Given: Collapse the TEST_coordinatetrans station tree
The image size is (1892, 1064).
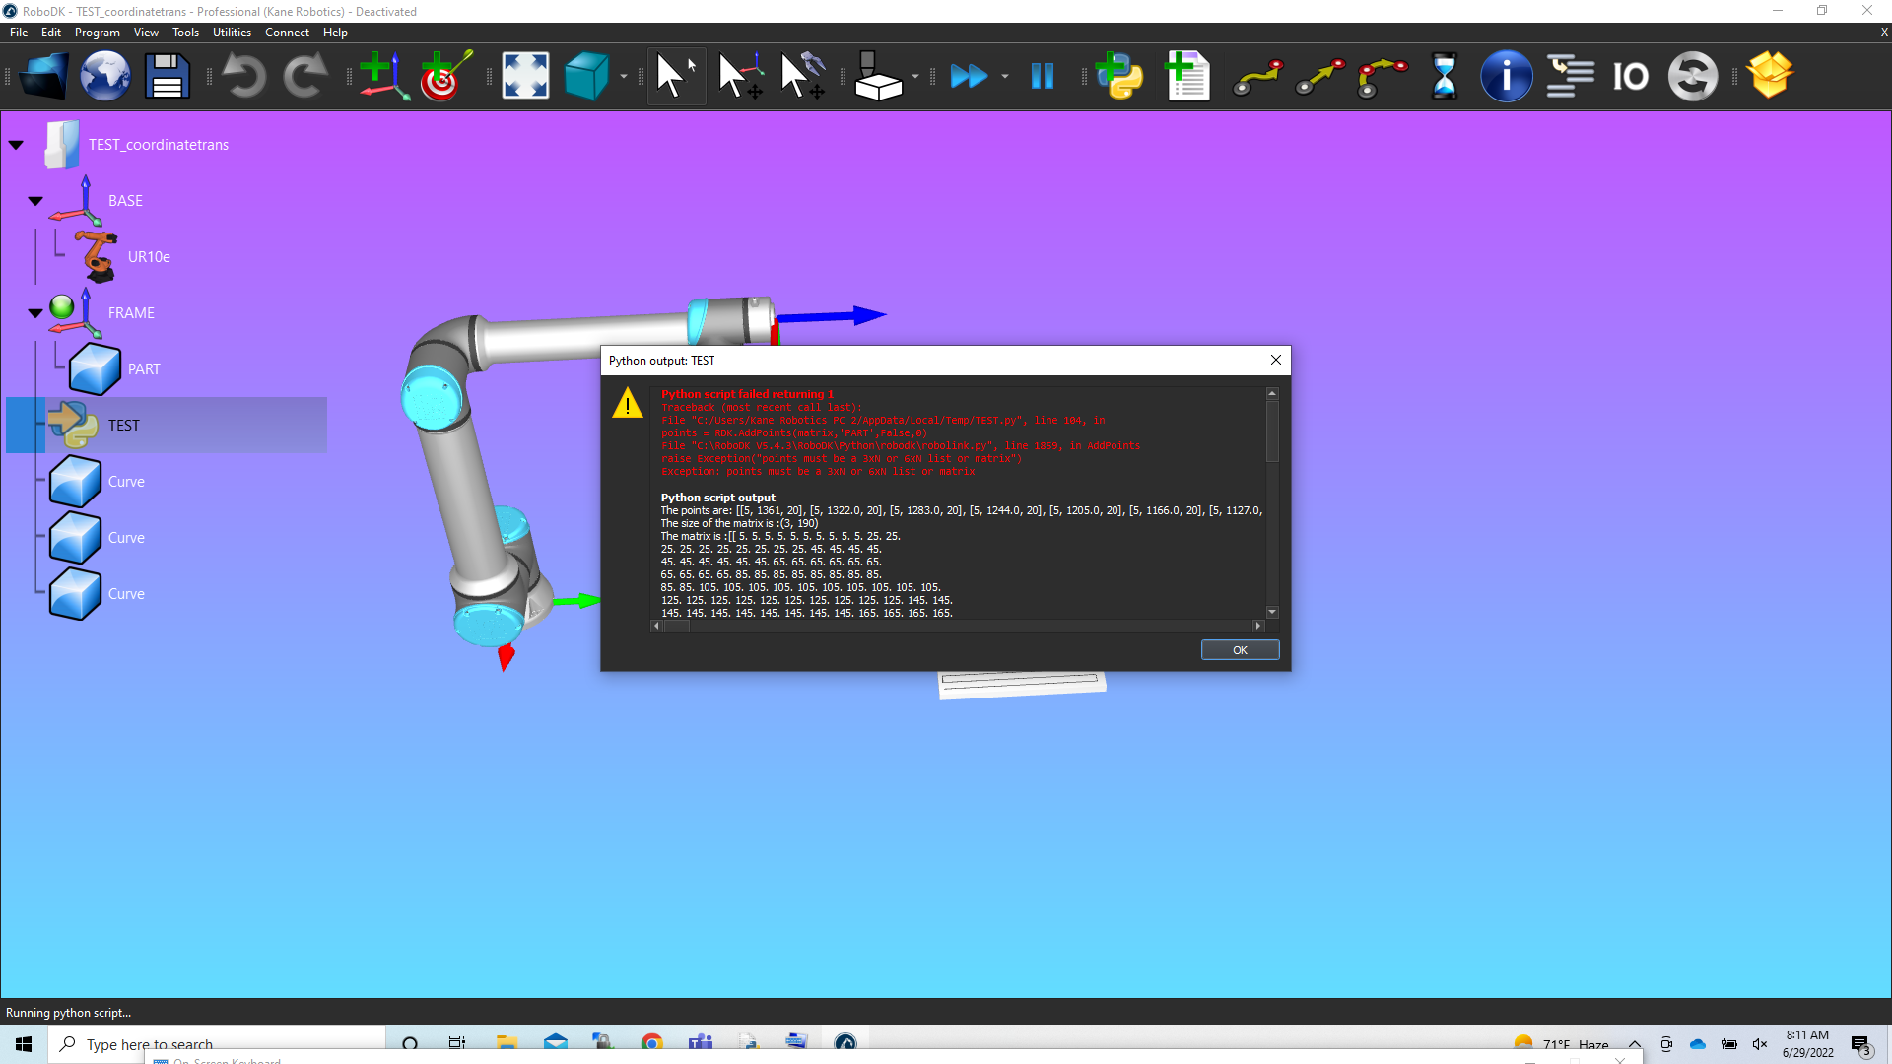Looking at the screenshot, I should pos(16,145).
